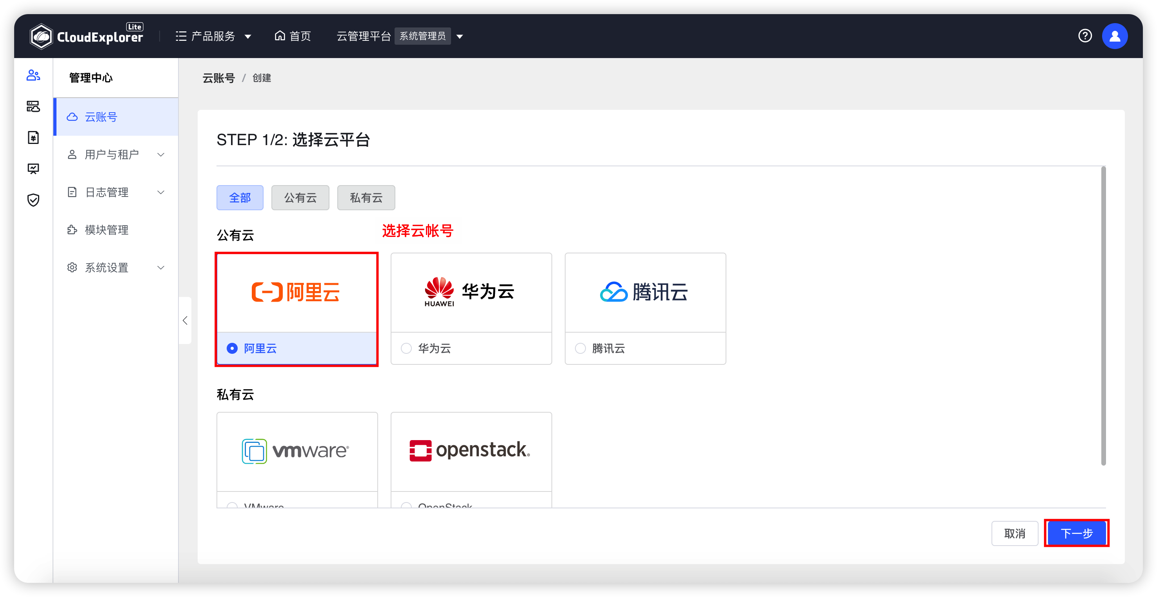Click the 首页 house icon
The height and width of the screenshot is (597, 1157).
(280, 35)
